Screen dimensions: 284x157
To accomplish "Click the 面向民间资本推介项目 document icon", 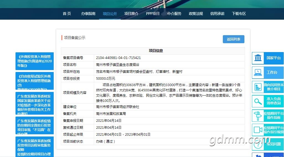I will (258, 87).
